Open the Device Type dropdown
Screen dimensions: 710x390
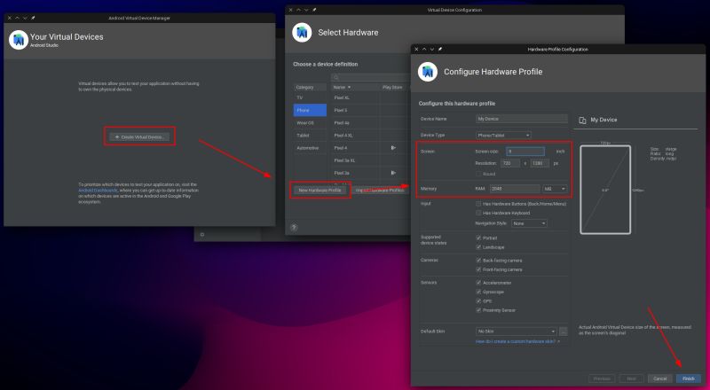[503, 135]
